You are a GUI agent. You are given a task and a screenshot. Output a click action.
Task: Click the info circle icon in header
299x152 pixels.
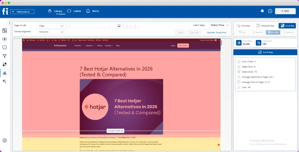270,11
